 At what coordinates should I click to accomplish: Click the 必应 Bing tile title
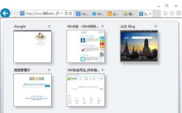click(128, 26)
